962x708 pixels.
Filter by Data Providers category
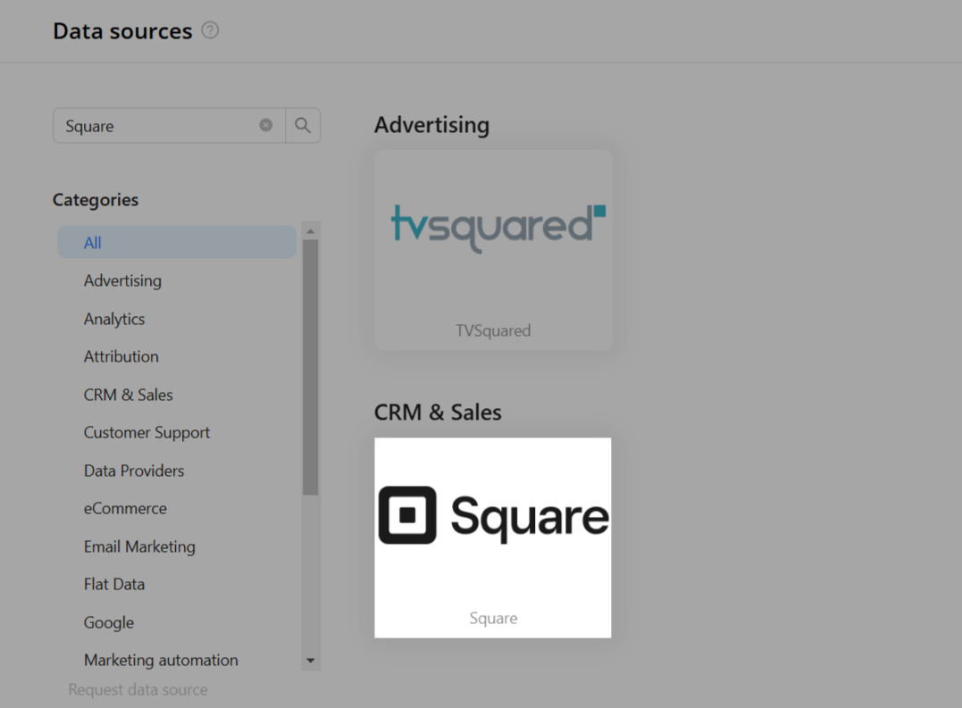coord(134,471)
